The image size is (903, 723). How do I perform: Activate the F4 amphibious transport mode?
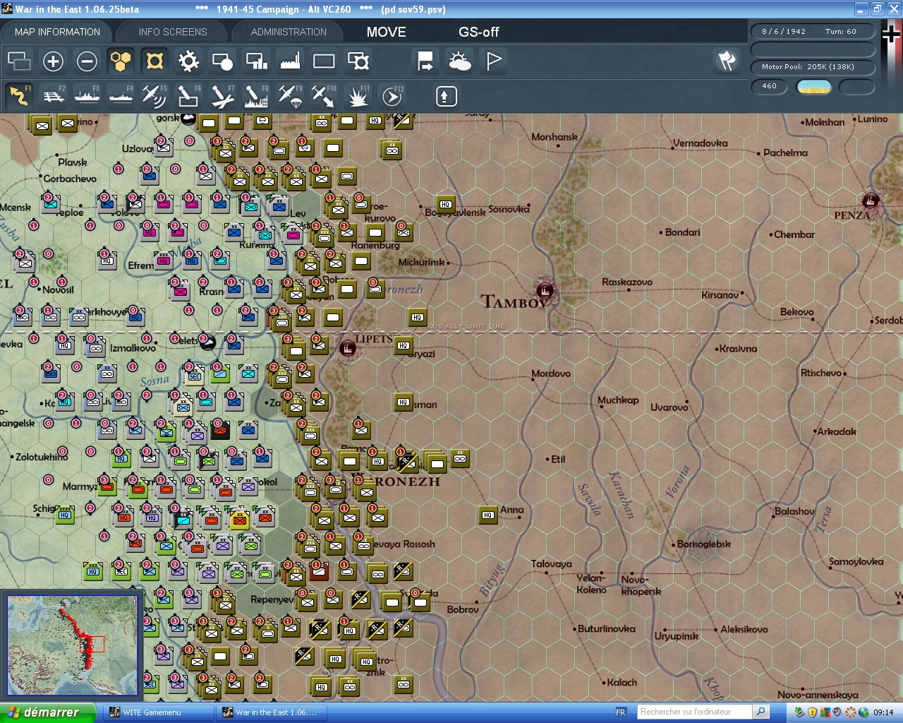click(x=121, y=95)
